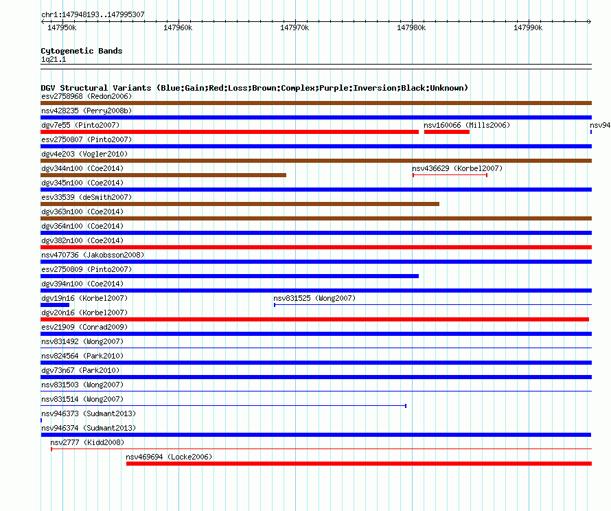The image size is (611, 511).
Task: Open the nsv831525 (Wong2007) variant
Action: [x=433, y=305]
